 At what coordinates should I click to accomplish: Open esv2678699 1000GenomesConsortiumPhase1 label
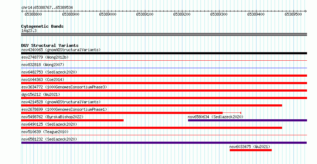(64, 109)
